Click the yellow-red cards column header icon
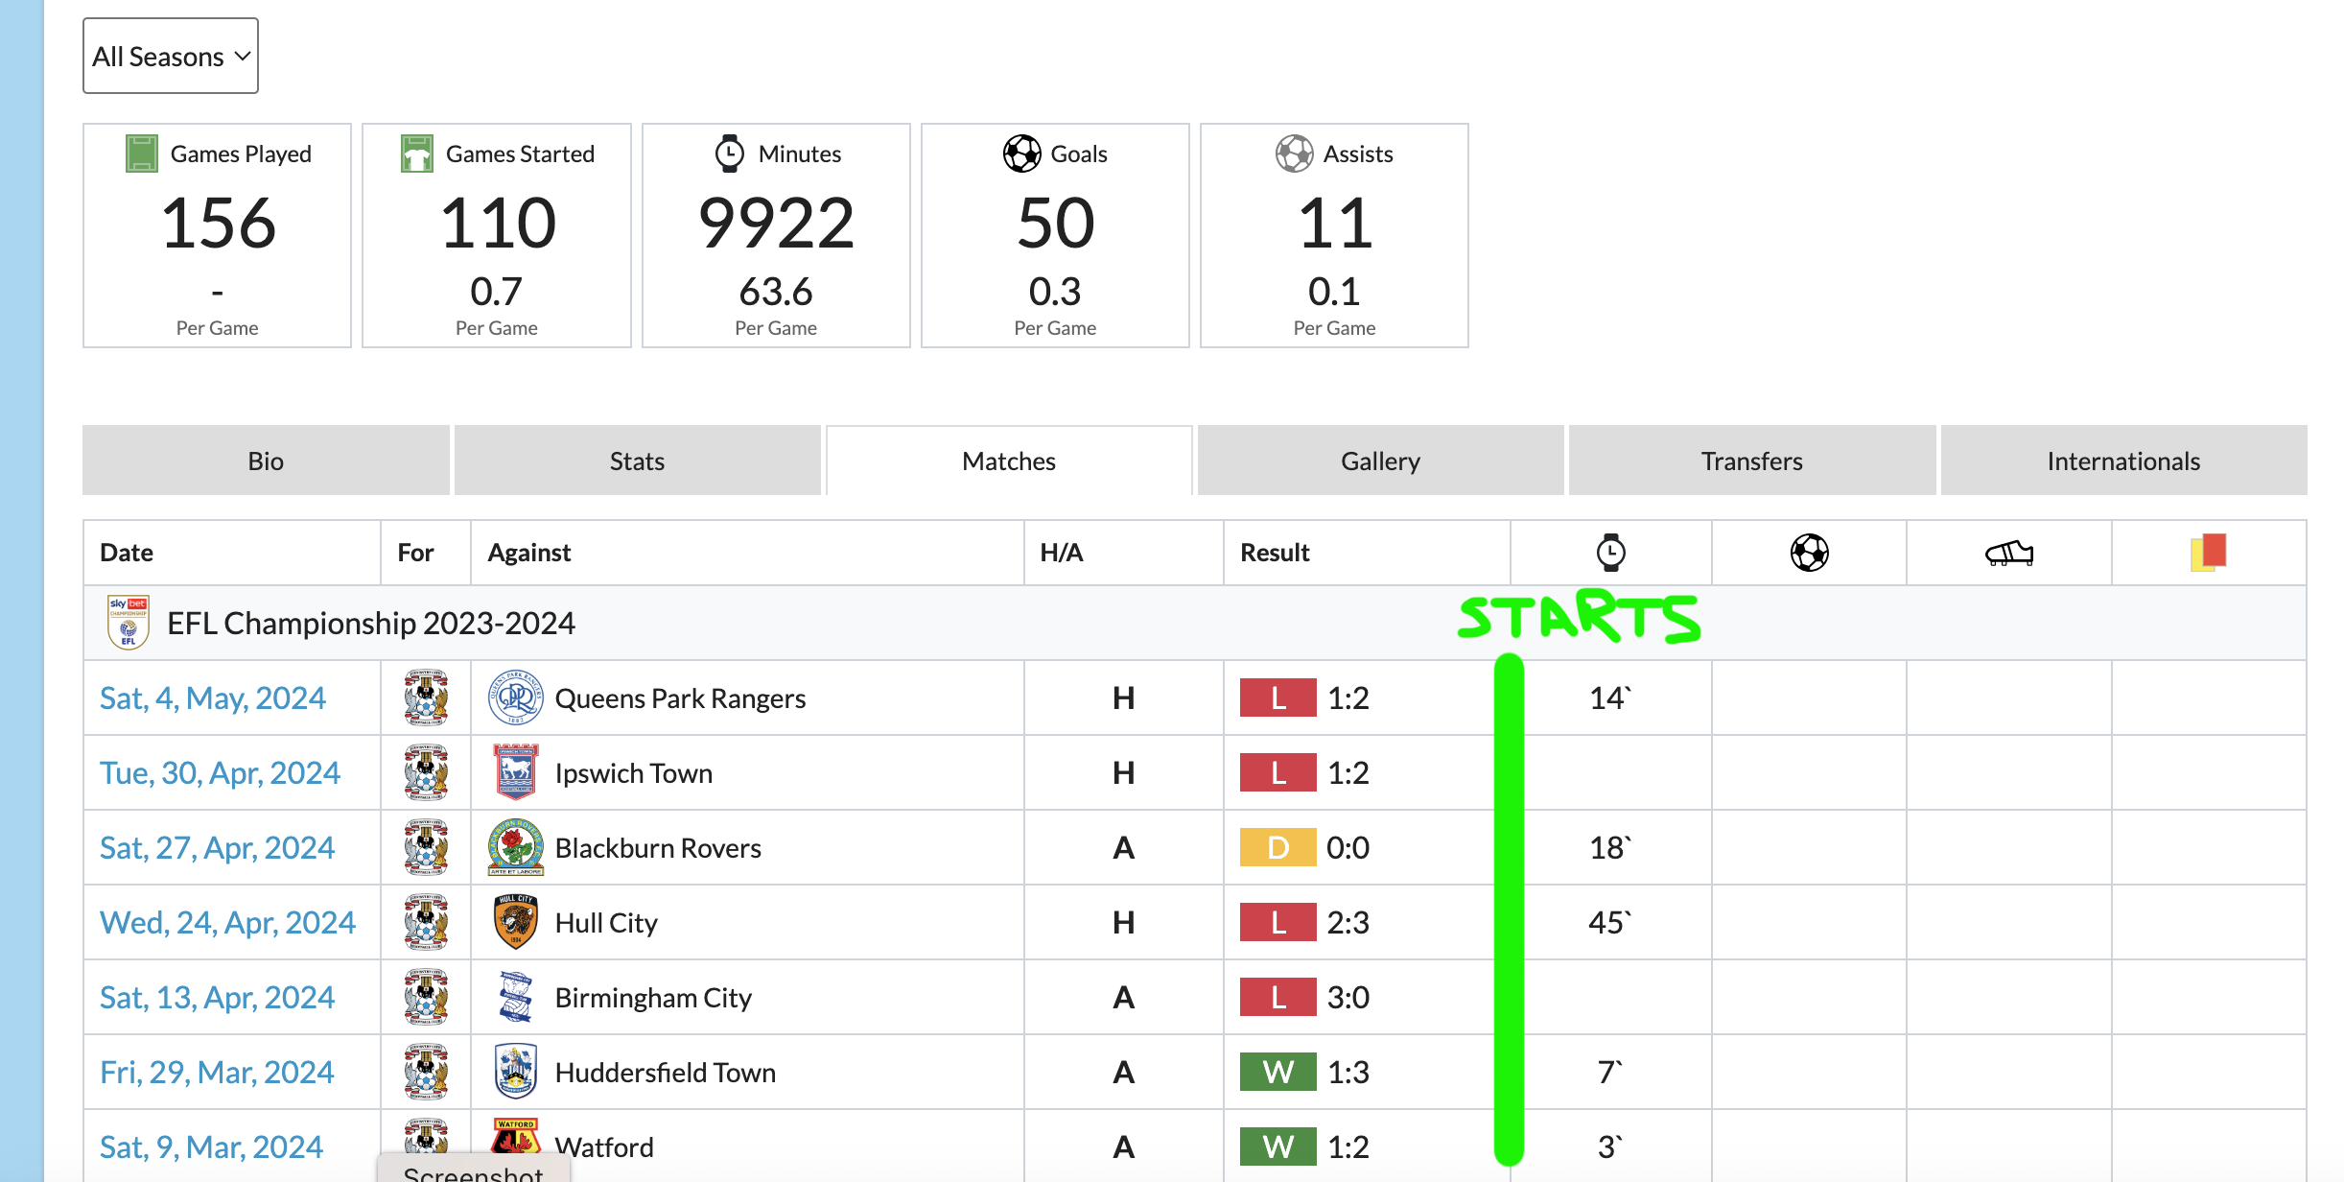Image resolution: width=2344 pixels, height=1182 pixels. (x=2208, y=553)
